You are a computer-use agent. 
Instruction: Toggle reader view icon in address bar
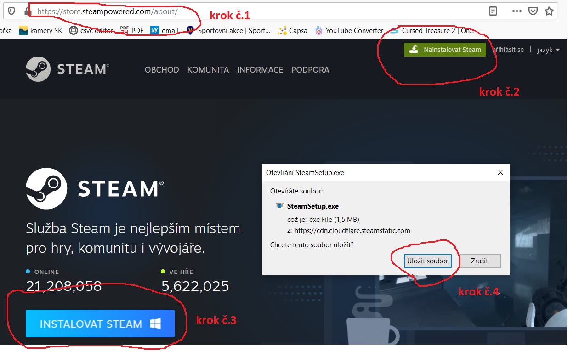point(493,11)
